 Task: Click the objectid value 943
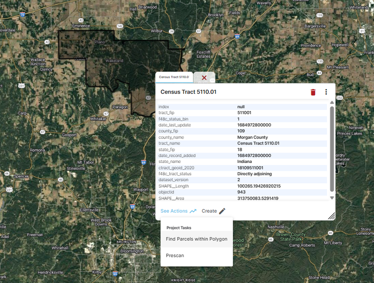(x=241, y=192)
